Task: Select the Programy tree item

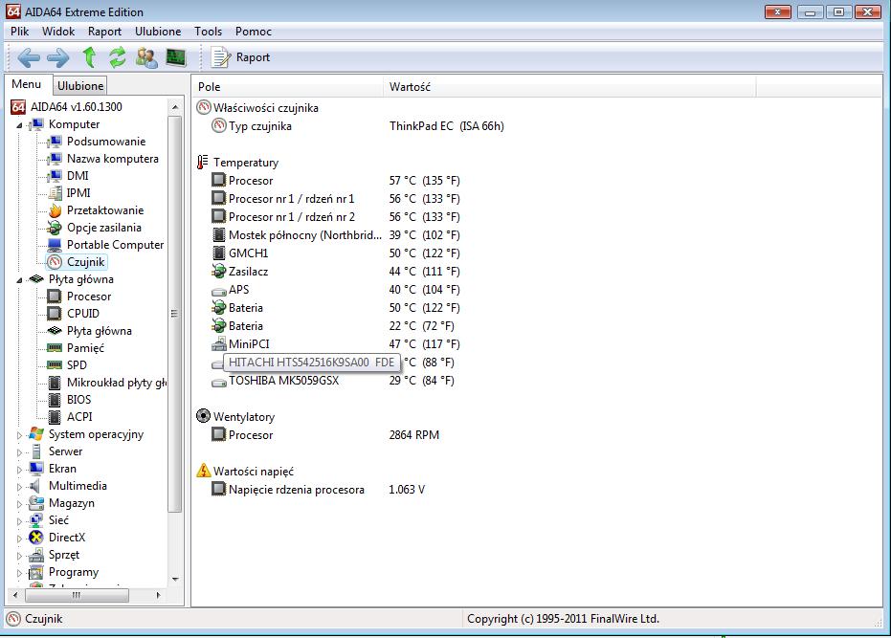Action: click(x=74, y=572)
